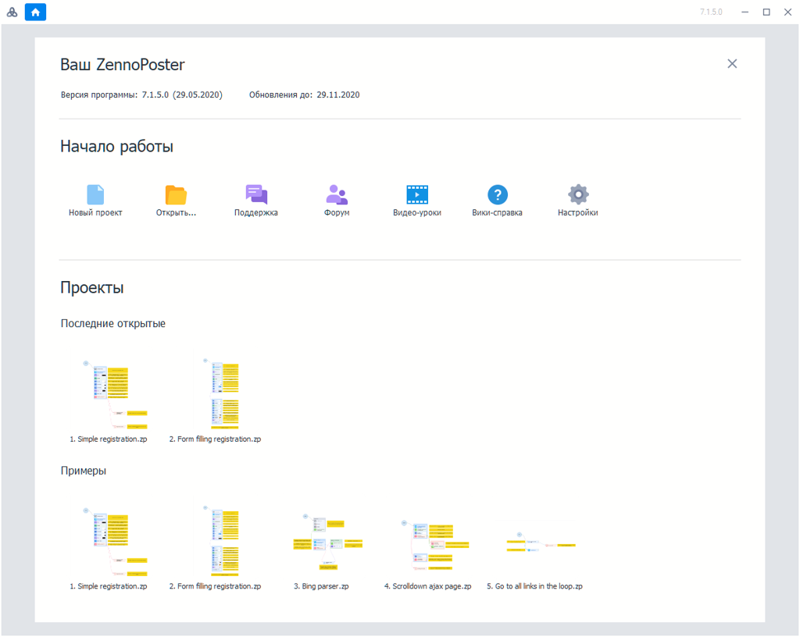Click the blue Home tab button
800x637 pixels.
(35, 12)
